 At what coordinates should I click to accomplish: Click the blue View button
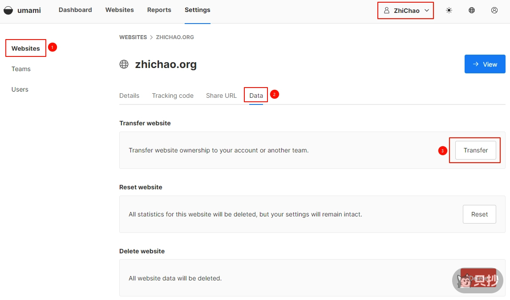tap(485, 64)
